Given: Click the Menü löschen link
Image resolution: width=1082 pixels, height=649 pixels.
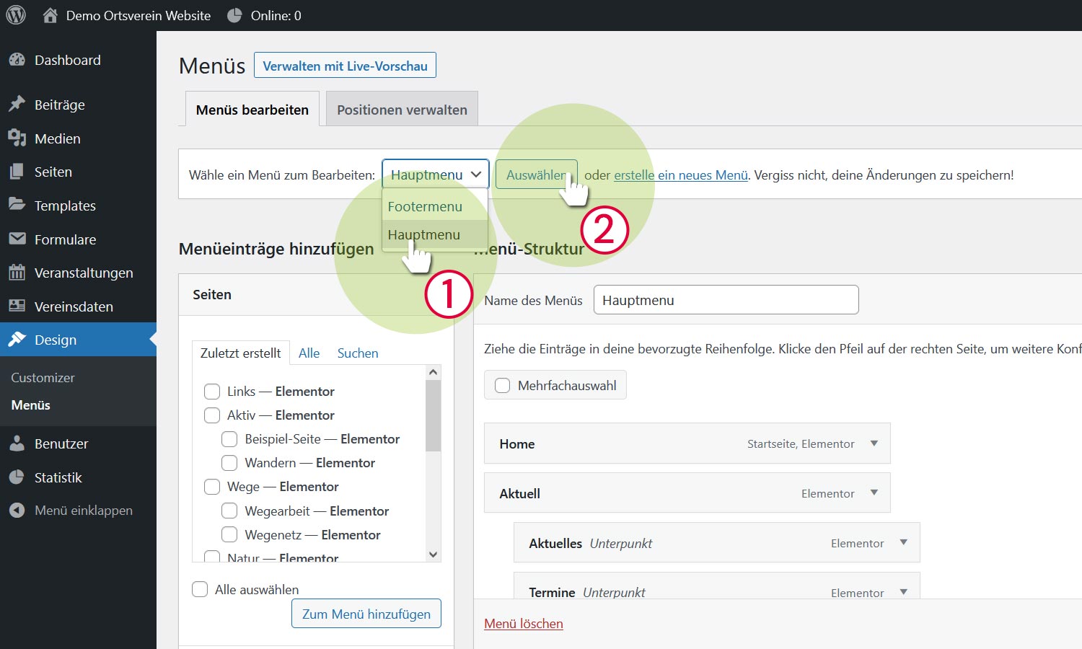Looking at the screenshot, I should click(524, 624).
